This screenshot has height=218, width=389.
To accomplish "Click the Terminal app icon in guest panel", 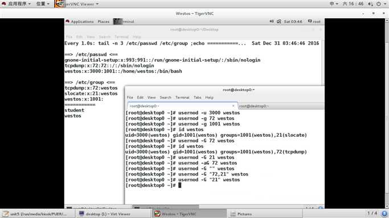I will [x=118, y=22].
